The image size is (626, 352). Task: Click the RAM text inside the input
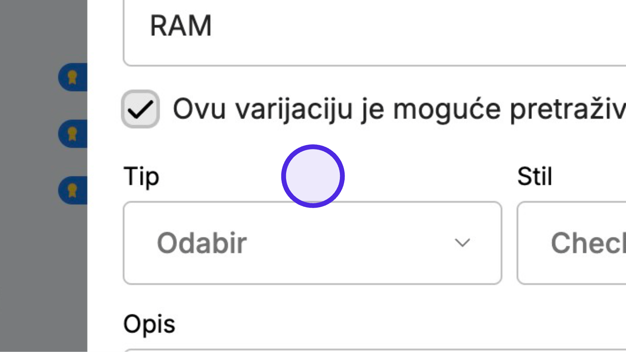coord(181,26)
